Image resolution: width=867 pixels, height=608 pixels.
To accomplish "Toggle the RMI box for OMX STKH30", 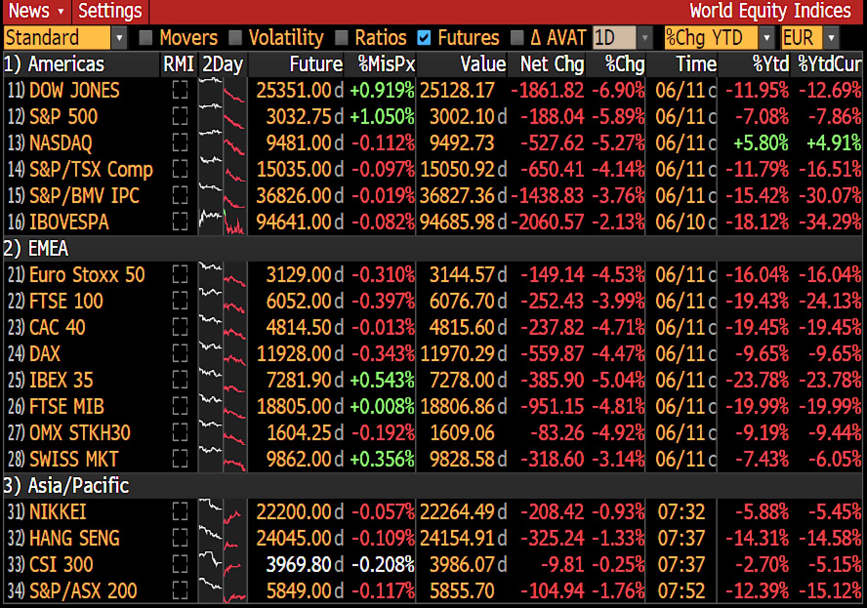I will (180, 433).
